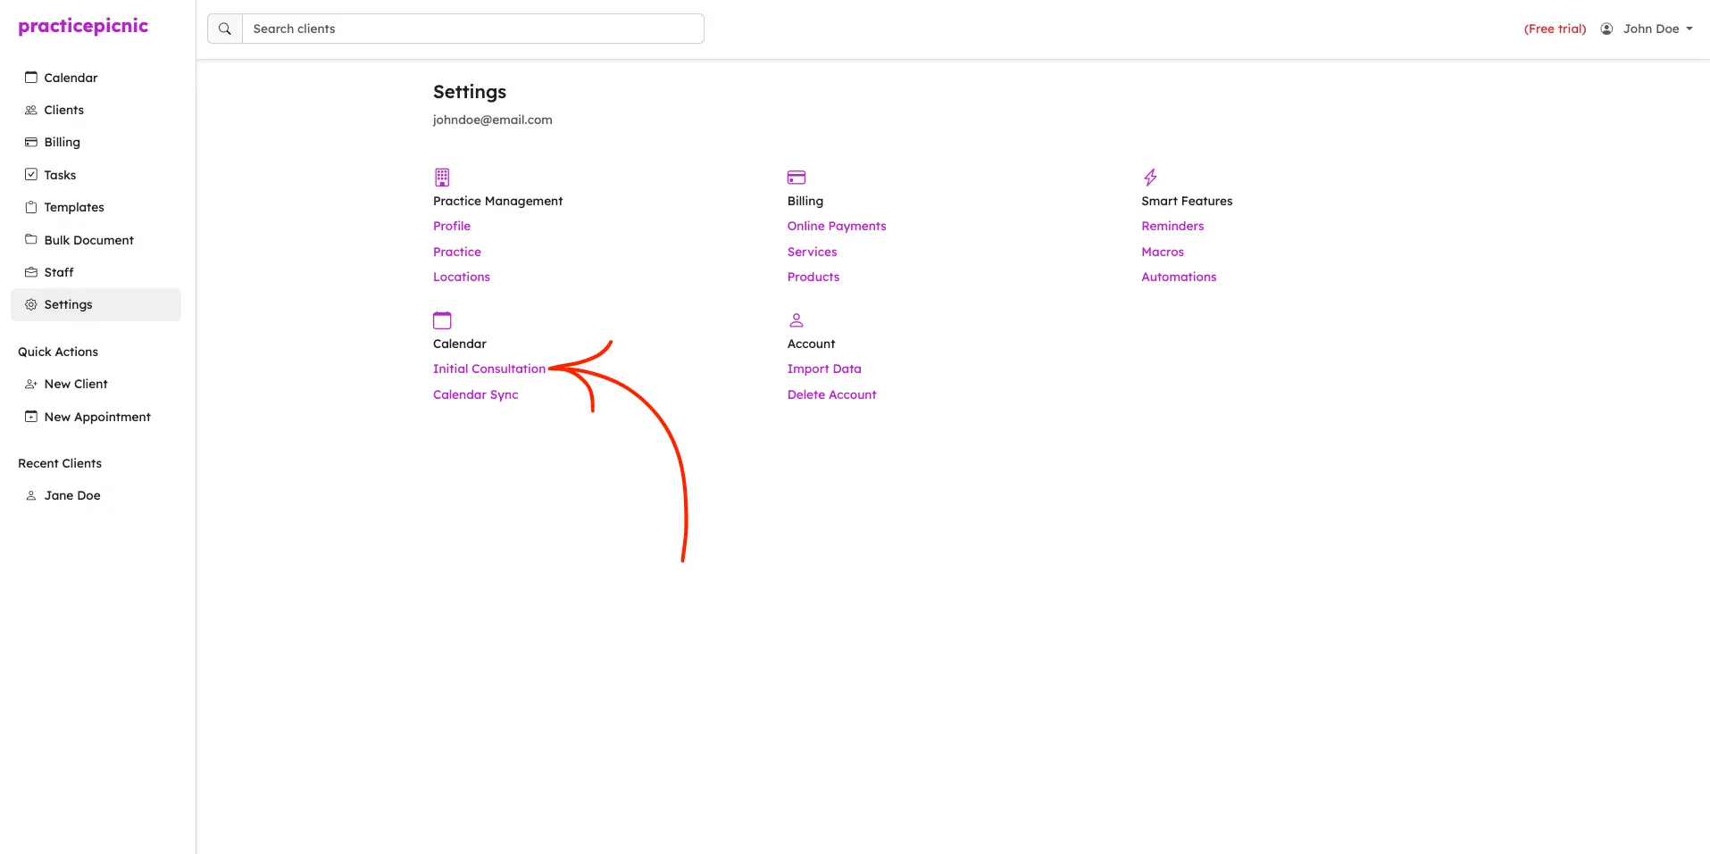The image size is (1710, 854).
Task: Open Online Payments settings
Action: click(837, 226)
